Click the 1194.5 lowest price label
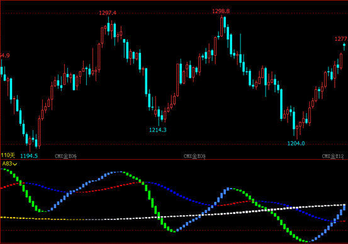Viewport: 348px width, 244px height. pos(29,156)
